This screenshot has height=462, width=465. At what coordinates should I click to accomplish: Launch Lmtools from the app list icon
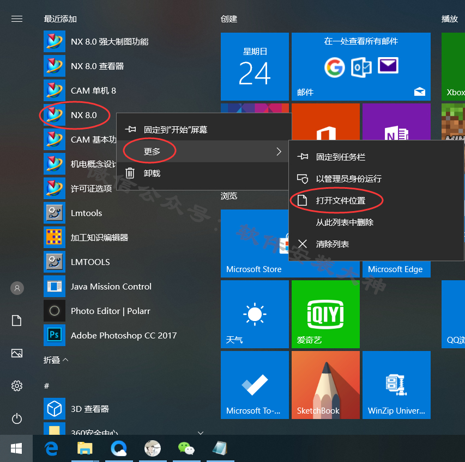55,213
